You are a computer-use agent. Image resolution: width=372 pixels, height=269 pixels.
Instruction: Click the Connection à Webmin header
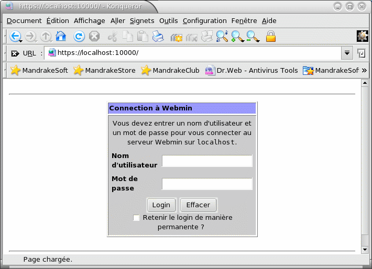pyautogui.click(x=182, y=108)
